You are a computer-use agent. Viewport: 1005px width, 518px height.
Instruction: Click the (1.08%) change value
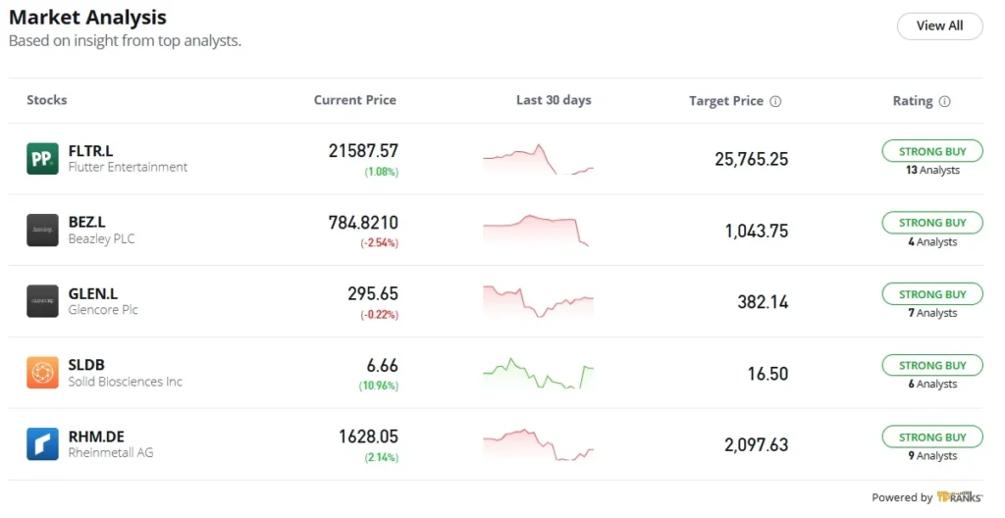[x=382, y=172]
